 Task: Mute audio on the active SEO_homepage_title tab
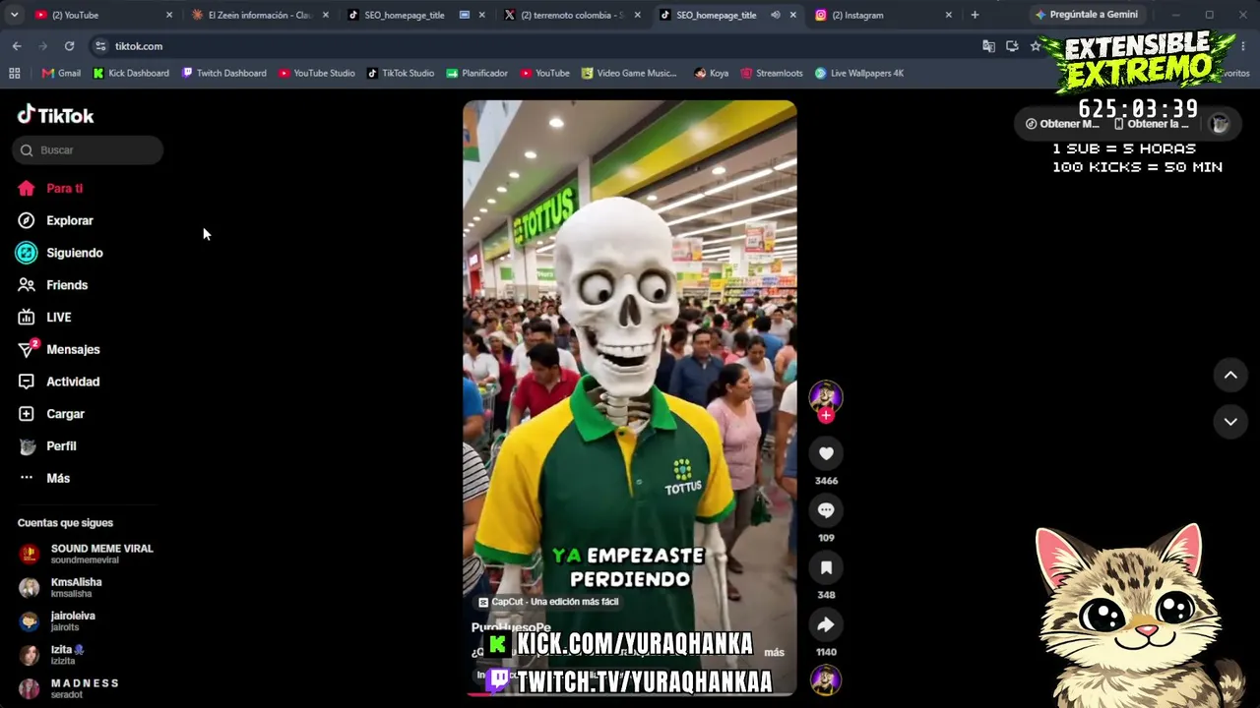(776, 15)
